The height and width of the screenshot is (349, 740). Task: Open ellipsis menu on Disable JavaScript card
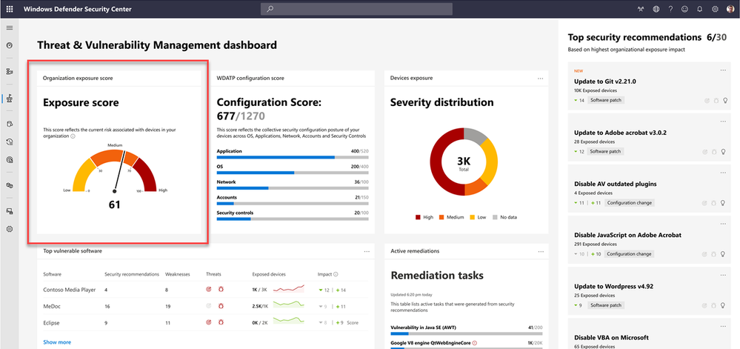point(723,224)
